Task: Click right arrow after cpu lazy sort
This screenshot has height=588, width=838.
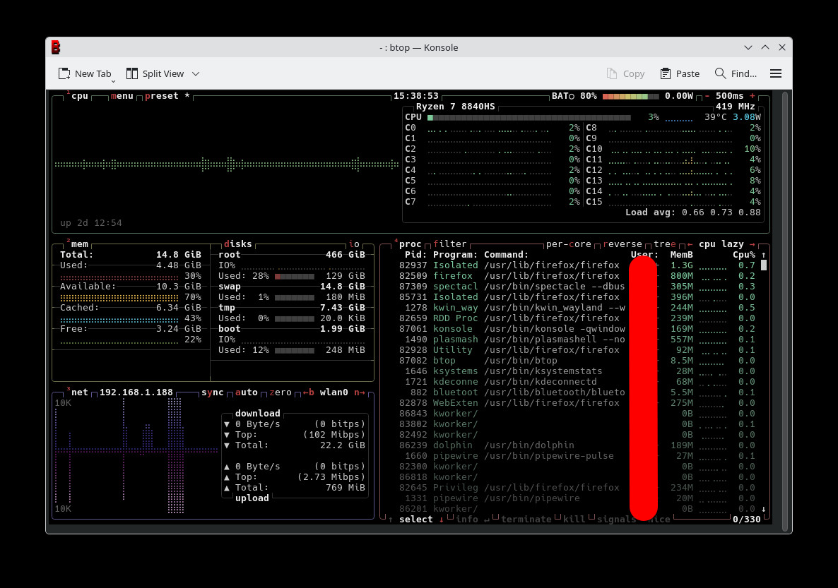Action: point(753,244)
